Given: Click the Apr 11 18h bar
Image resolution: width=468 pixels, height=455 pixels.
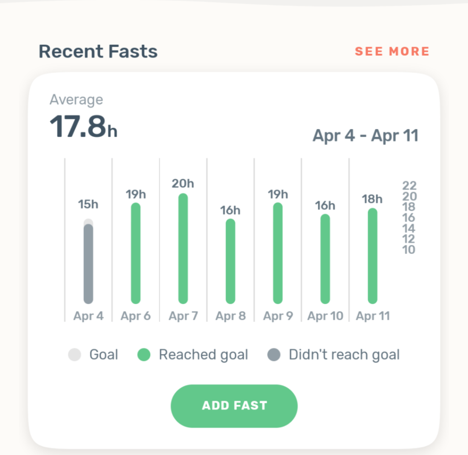Looking at the screenshot, I should click(372, 256).
